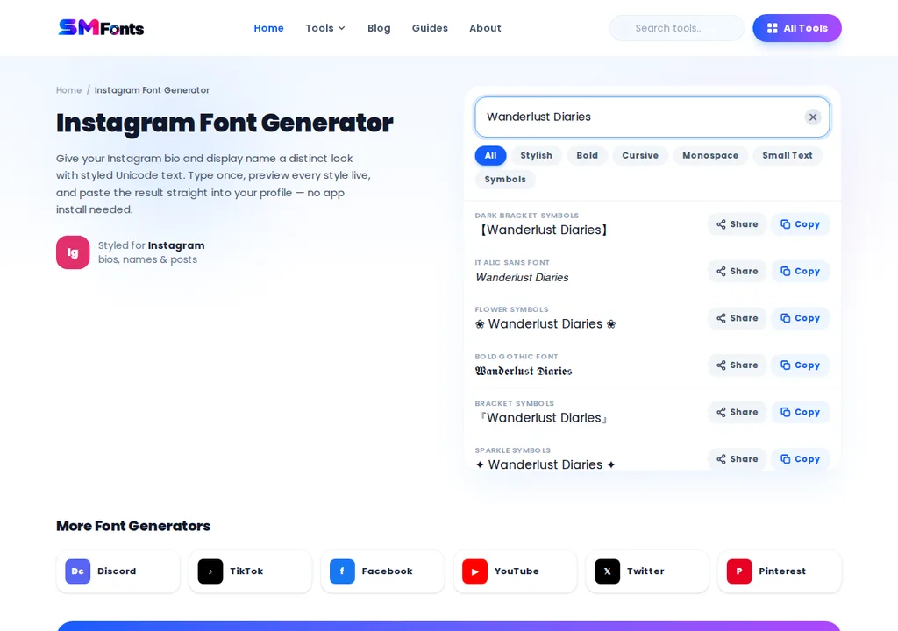The width and height of the screenshot is (898, 631).
Task: Open the Pinterest font generator card
Action: [780, 571]
